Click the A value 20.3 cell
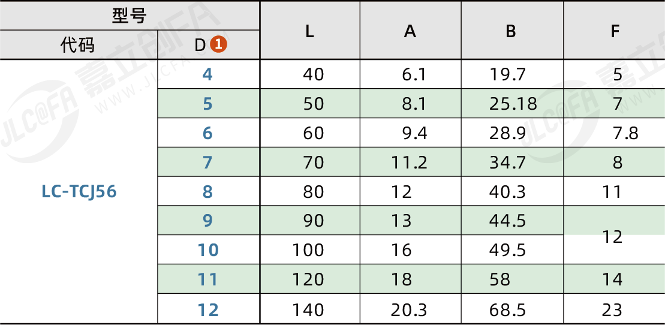This screenshot has width=665, height=325. pos(408,310)
